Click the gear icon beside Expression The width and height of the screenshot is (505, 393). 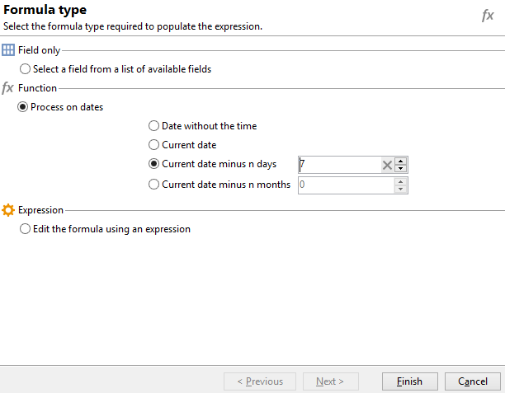[8, 210]
